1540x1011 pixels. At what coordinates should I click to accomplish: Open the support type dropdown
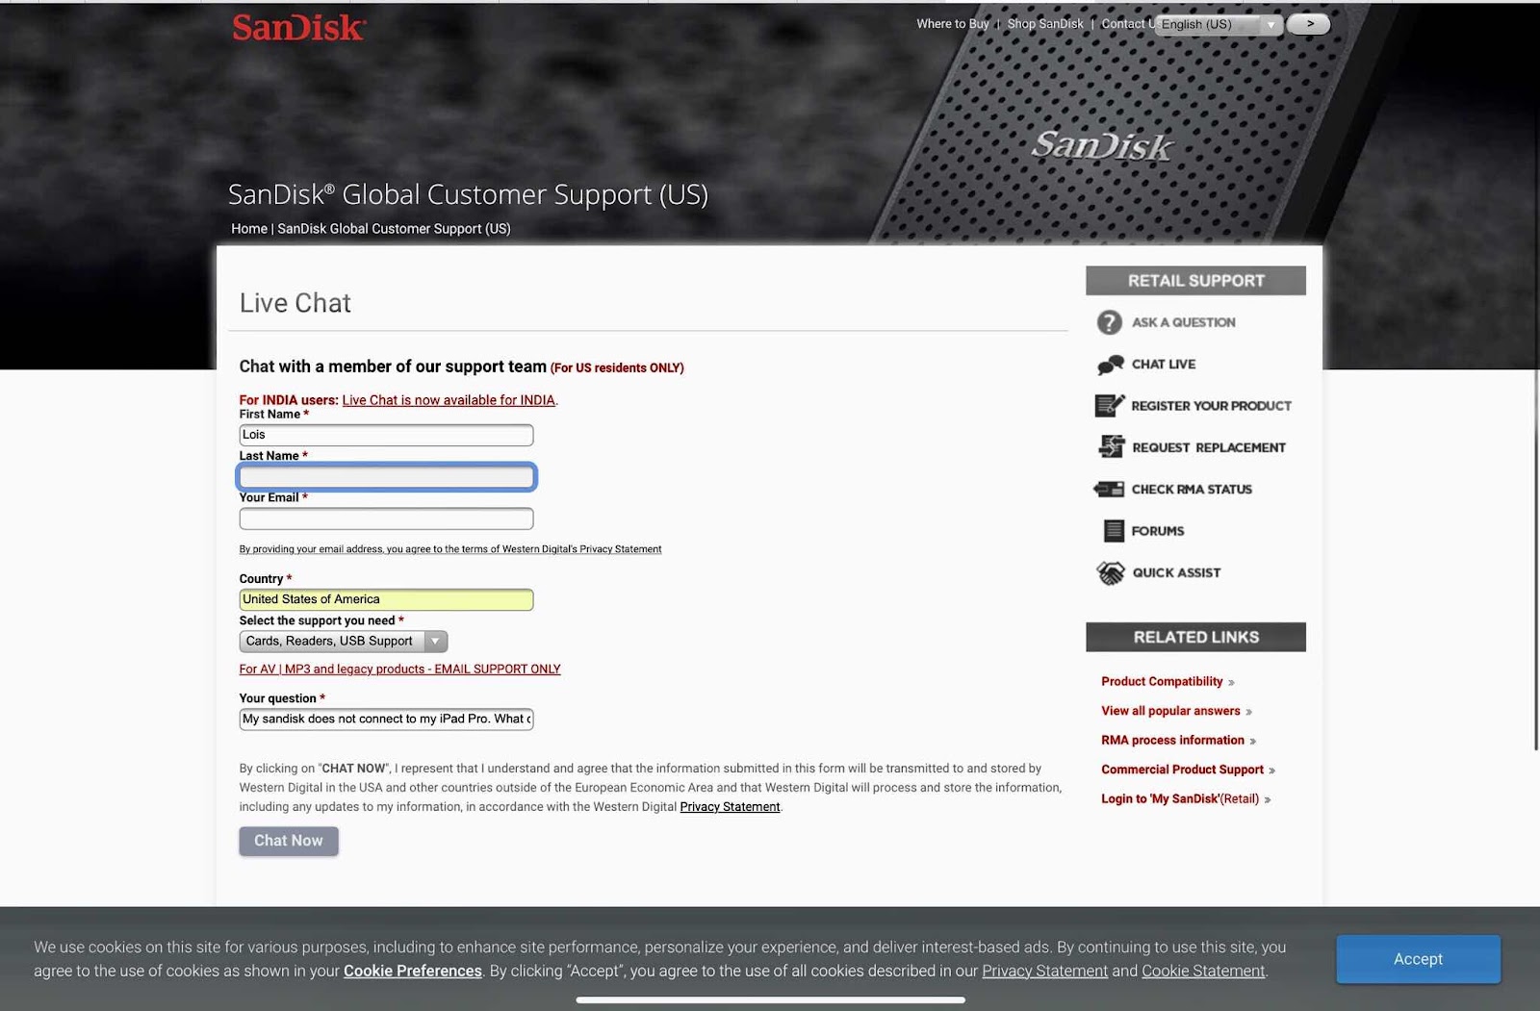pyautogui.click(x=344, y=642)
